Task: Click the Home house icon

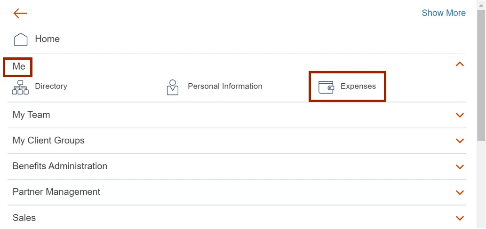Action: (x=21, y=39)
